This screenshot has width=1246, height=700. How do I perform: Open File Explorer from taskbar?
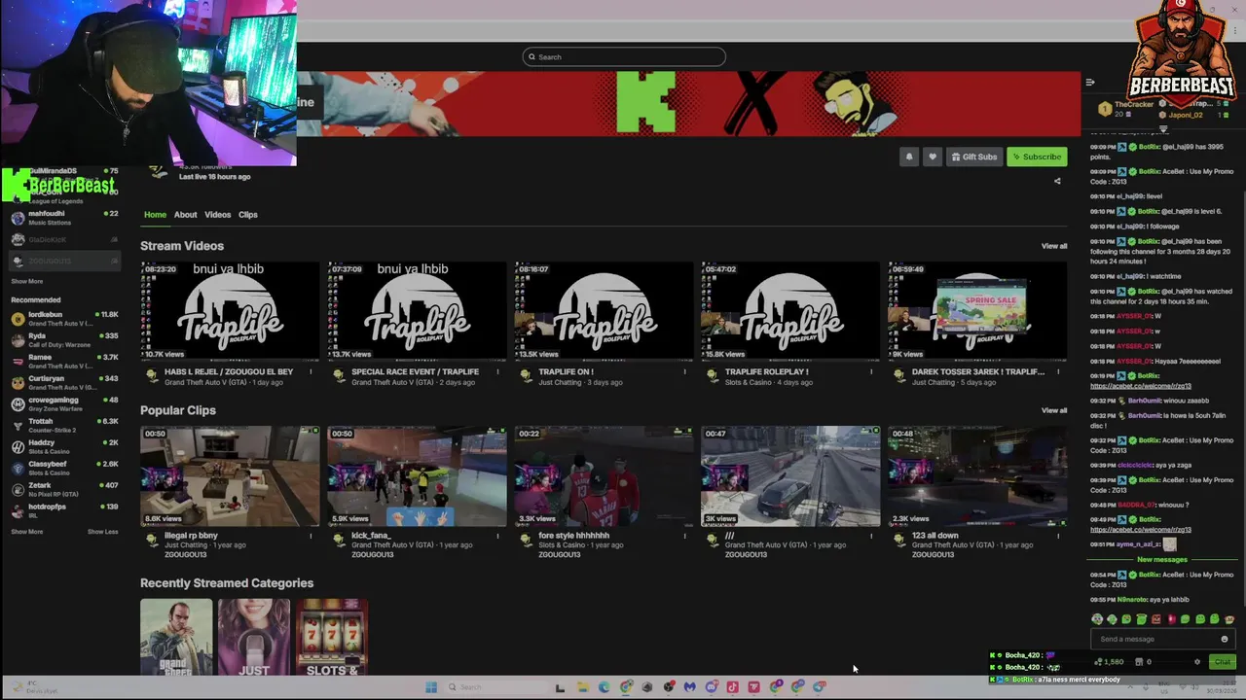point(582,687)
